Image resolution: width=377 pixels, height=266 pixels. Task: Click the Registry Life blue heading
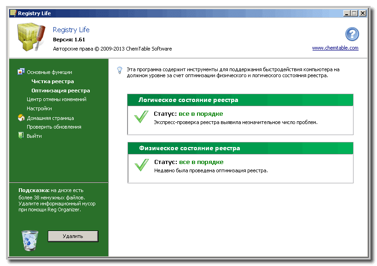71,30
